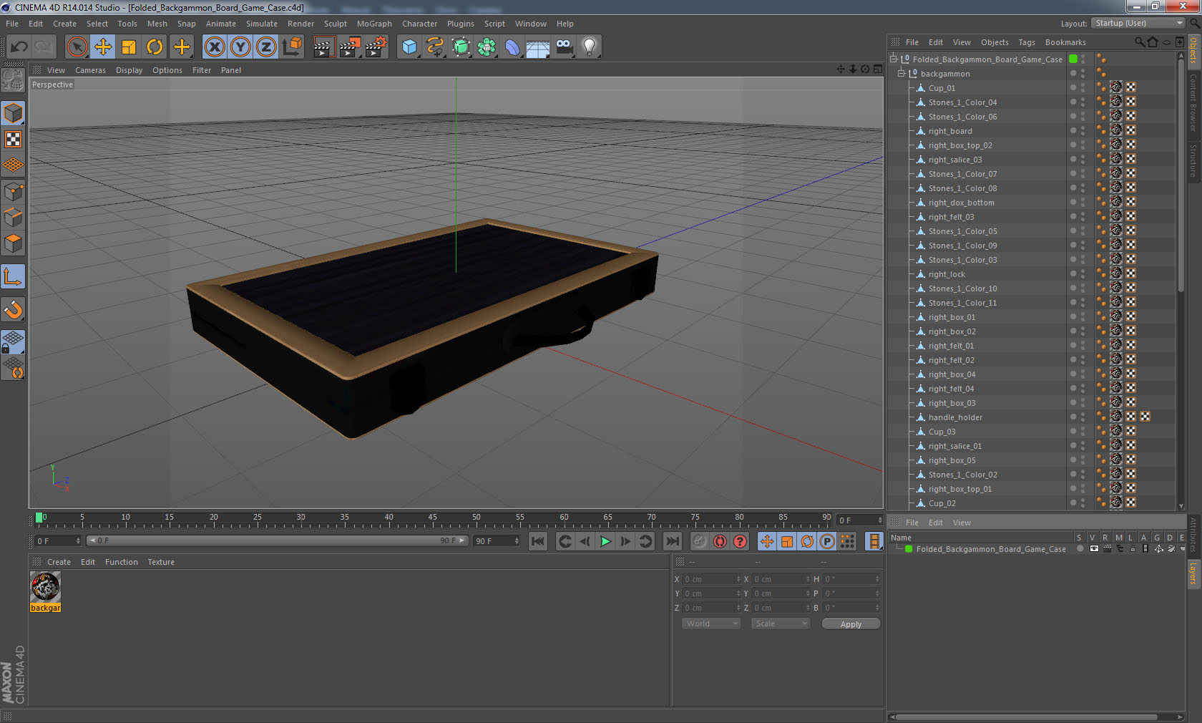Toggle Y axis lock
Screen dimensions: 1202x723
point(240,47)
